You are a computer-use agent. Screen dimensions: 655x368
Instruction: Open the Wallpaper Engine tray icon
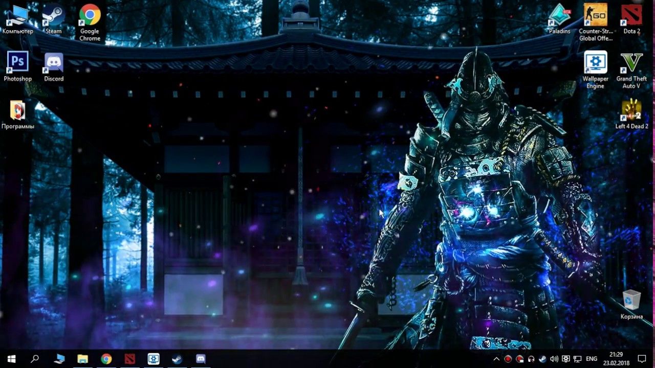[x=566, y=359]
